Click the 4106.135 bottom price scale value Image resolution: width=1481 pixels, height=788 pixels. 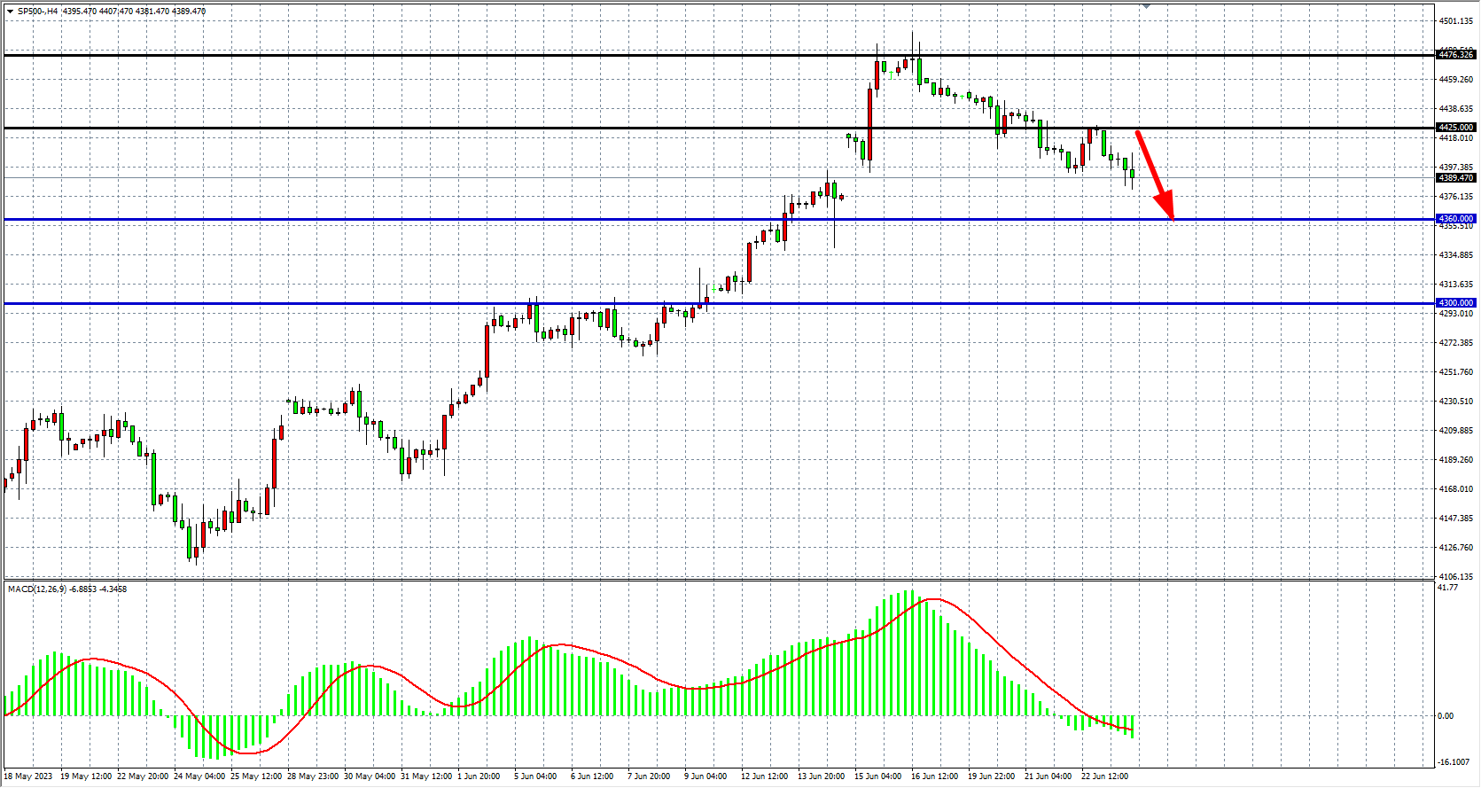1456,577
